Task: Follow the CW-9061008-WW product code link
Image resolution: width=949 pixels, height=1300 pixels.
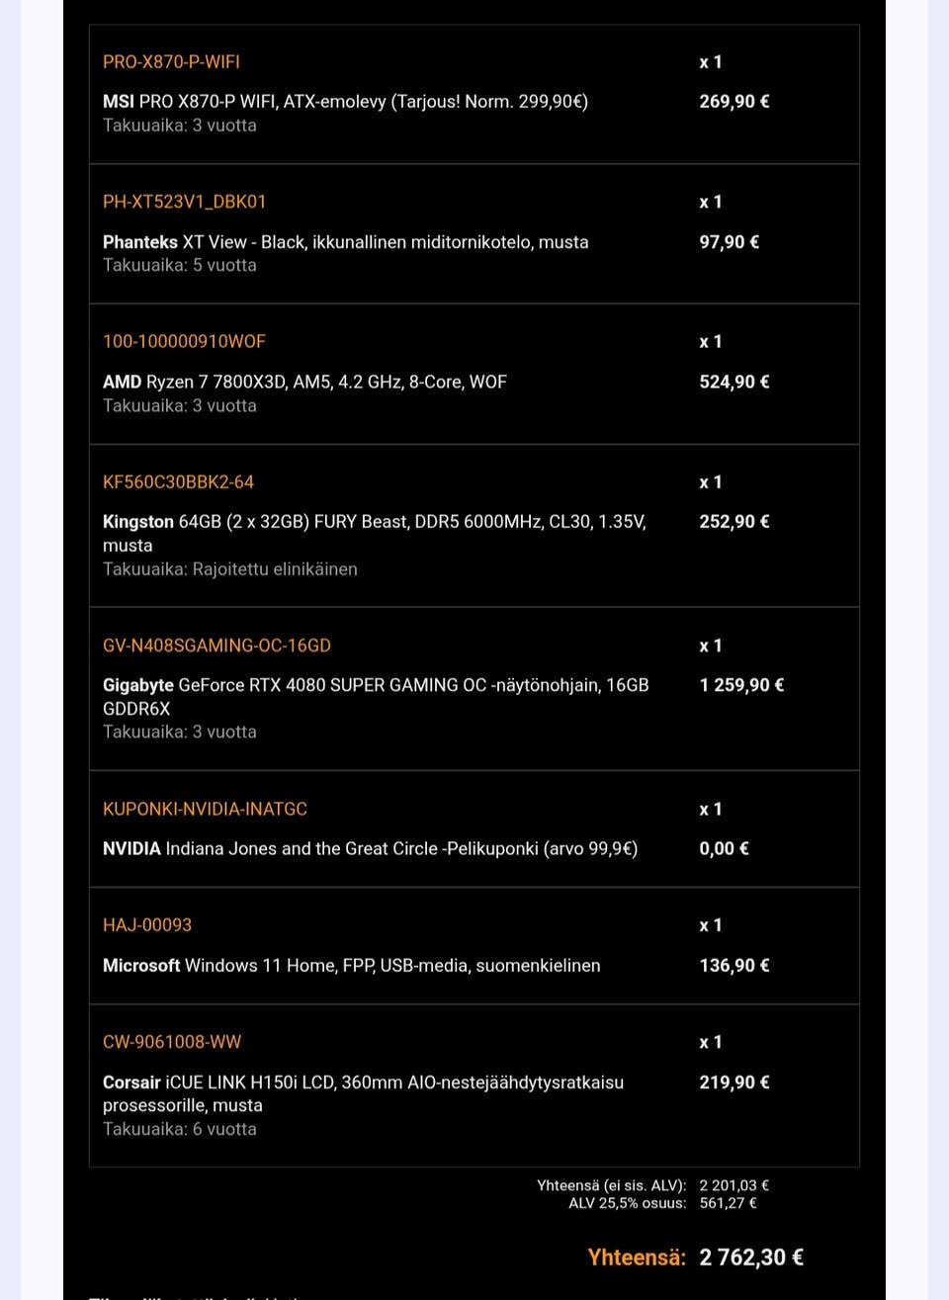Action: pyautogui.click(x=172, y=1042)
